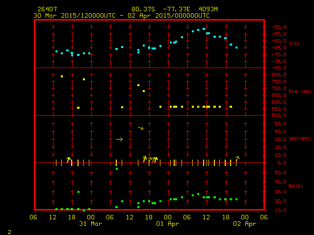The width and height of the screenshot is (314, 235).
Task: Select the RH(%) humidity axis label
Action: [294, 187]
